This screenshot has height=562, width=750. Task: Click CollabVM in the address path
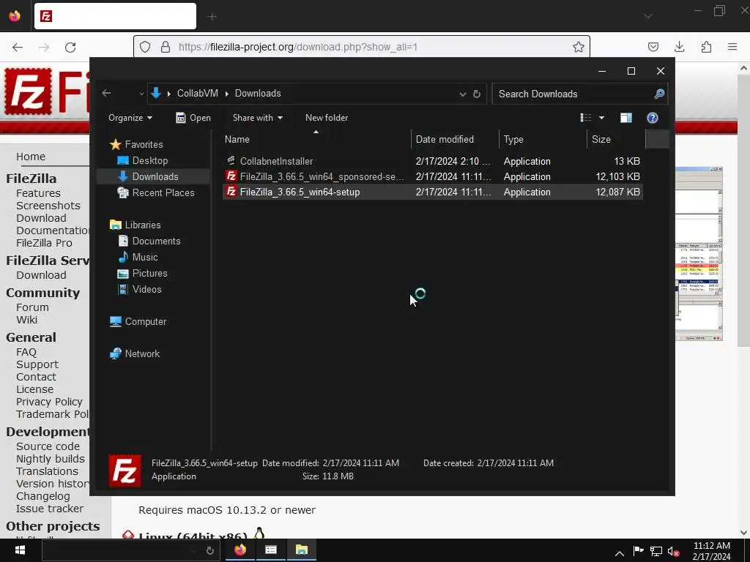(198, 93)
